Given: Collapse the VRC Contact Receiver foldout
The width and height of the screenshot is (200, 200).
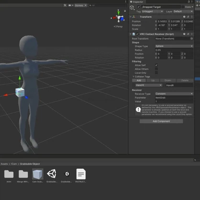Looking at the screenshot, I should coord(131,34).
